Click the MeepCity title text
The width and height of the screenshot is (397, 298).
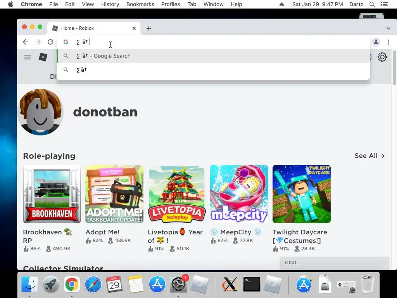[236, 232]
